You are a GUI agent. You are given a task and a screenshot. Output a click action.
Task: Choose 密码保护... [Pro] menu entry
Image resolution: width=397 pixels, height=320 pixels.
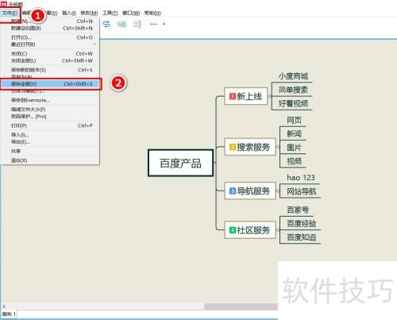coord(50,117)
